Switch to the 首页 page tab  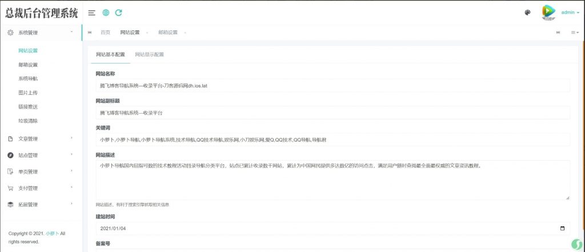pyautogui.click(x=105, y=33)
